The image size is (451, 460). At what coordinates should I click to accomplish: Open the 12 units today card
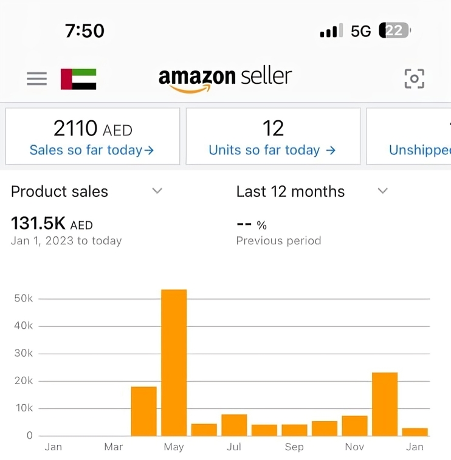point(273,136)
